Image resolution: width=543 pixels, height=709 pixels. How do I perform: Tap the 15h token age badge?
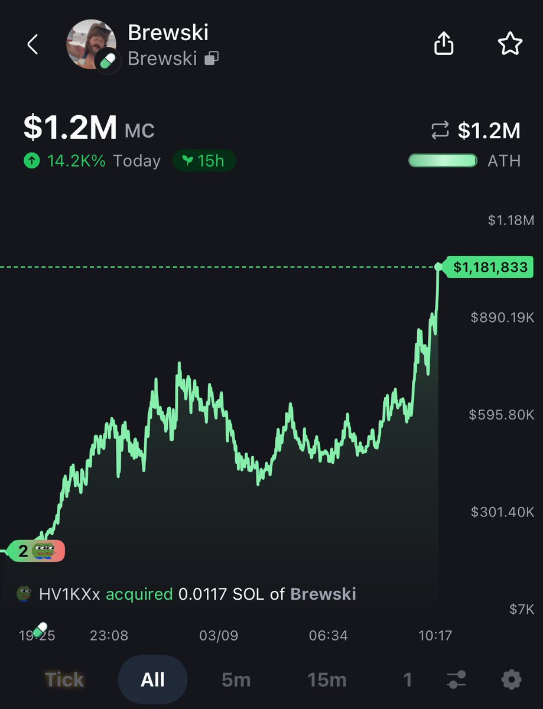pos(204,161)
